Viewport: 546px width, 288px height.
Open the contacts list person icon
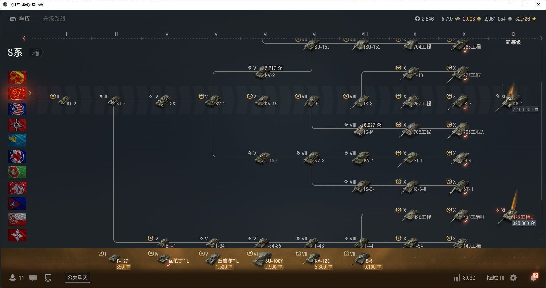point(13,278)
